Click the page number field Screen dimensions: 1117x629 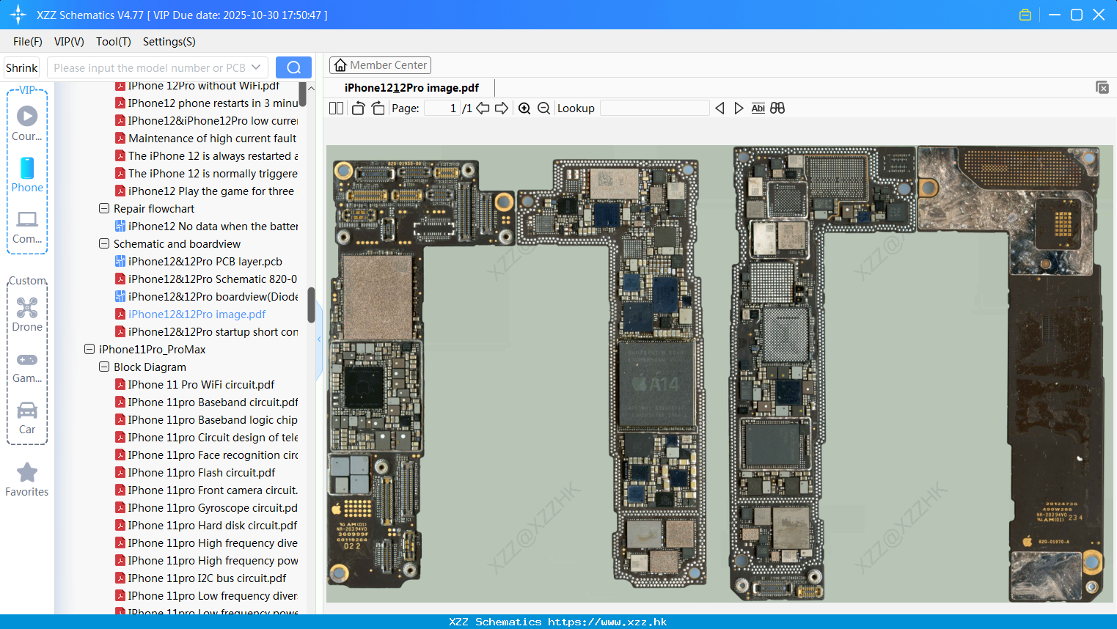pyautogui.click(x=442, y=108)
